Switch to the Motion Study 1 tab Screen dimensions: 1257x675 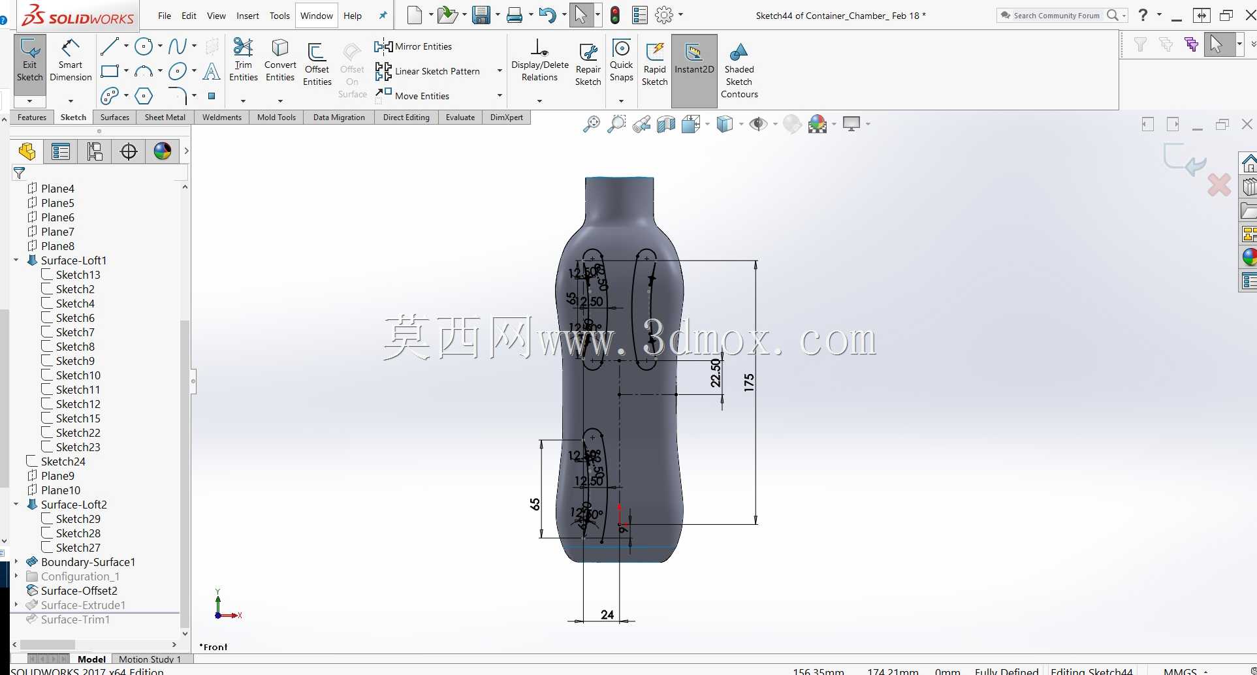pos(150,659)
